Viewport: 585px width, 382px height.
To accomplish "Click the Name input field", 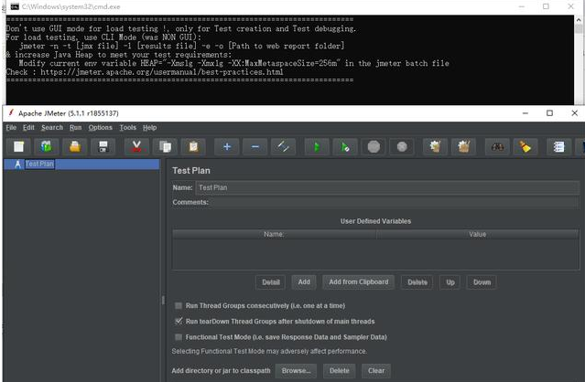I will (x=387, y=187).
